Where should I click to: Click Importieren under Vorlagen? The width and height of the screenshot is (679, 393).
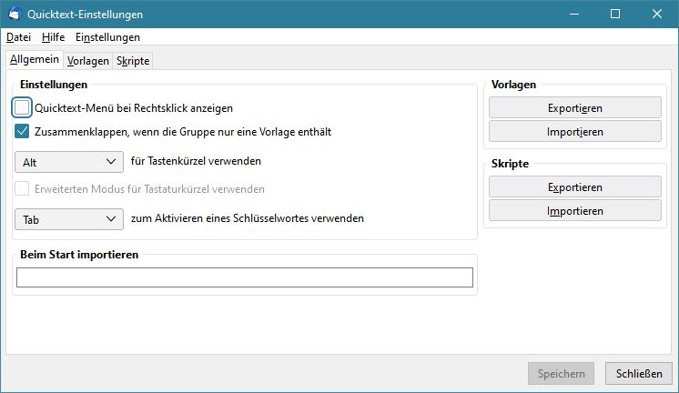tap(574, 131)
